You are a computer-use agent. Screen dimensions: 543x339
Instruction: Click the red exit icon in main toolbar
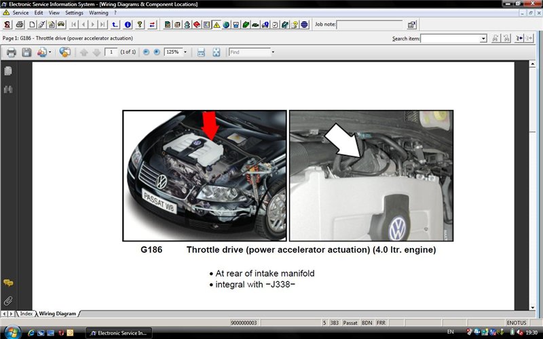(7, 24)
